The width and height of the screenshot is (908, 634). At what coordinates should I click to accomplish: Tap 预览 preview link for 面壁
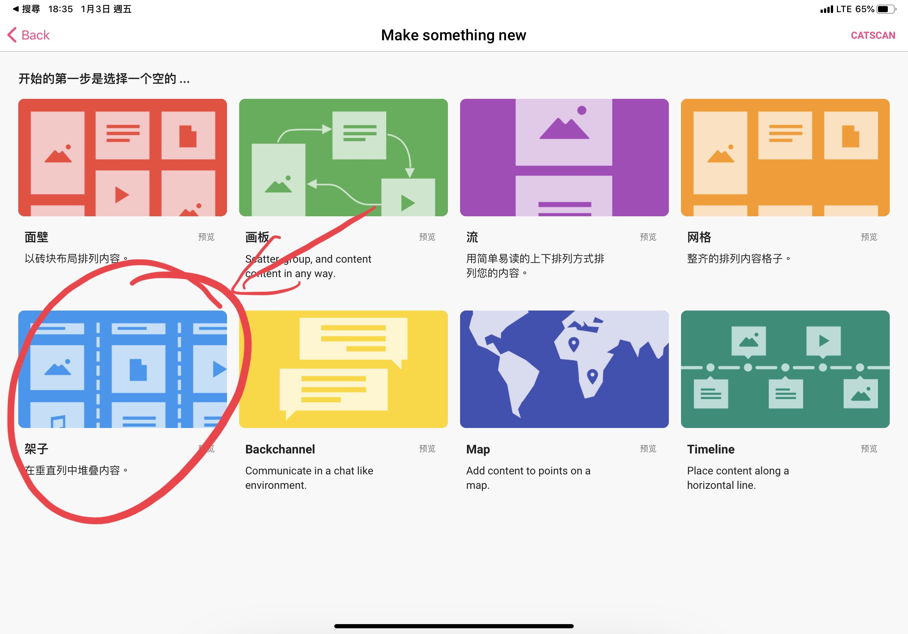206,237
